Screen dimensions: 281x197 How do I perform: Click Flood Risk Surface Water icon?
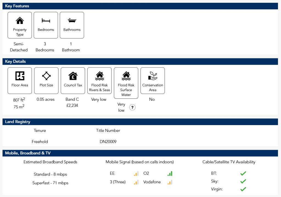point(126,76)
